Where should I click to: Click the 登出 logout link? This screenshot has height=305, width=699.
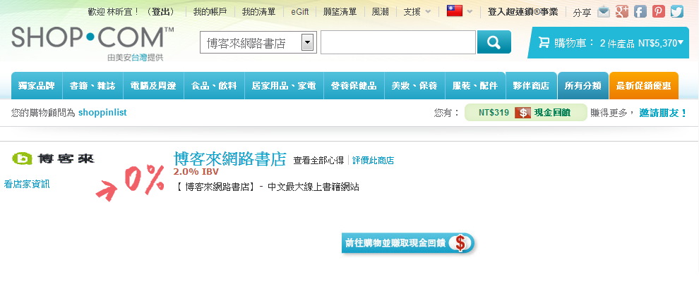click(x=162, y=12)
